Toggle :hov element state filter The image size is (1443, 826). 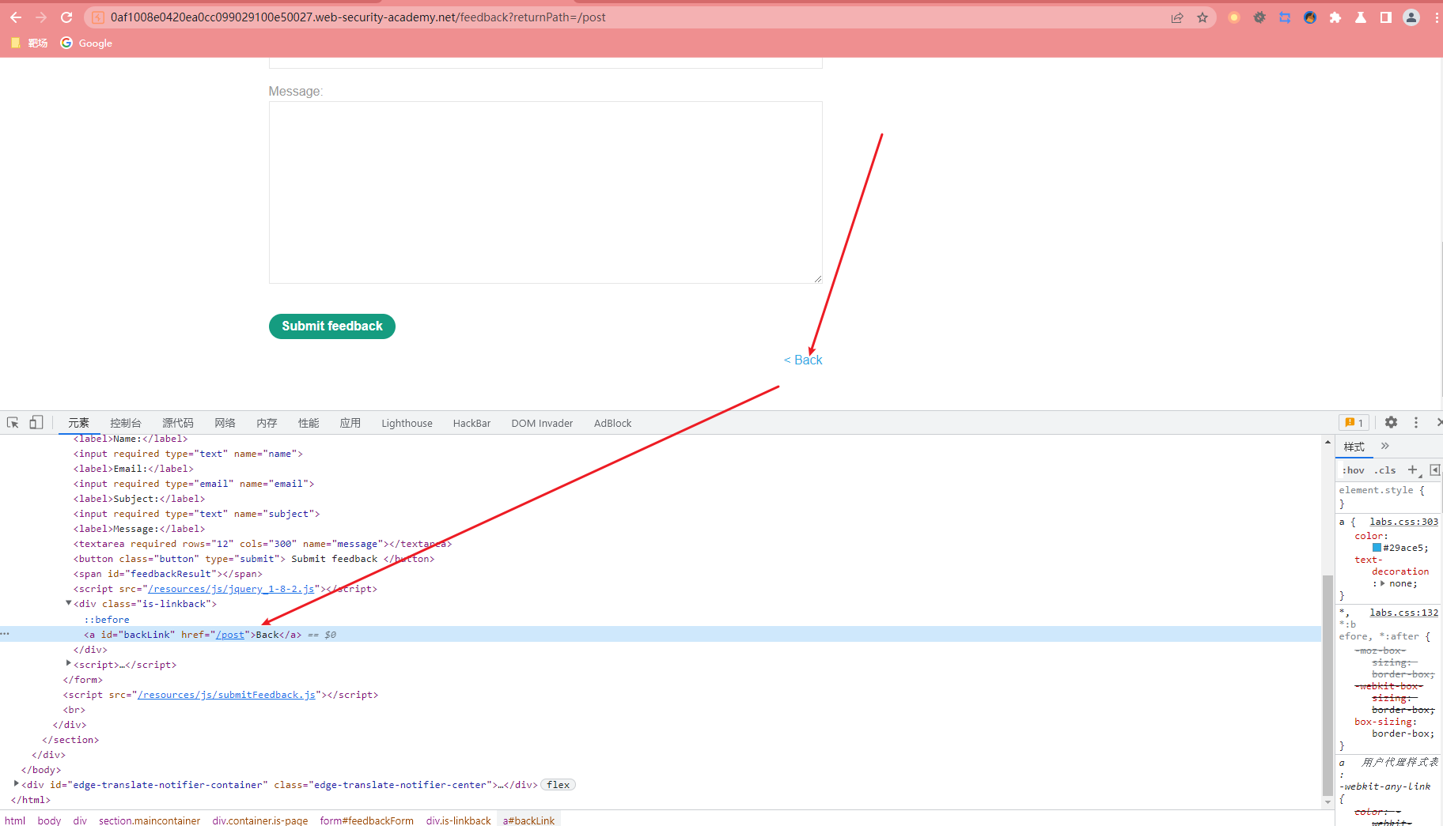click(1353, 470)
